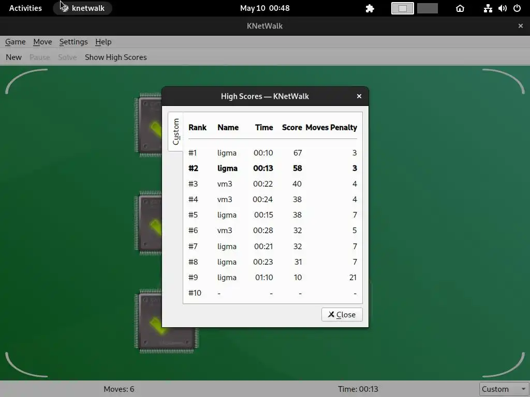The image size is (530, 397).
Task: Click the middle computer chip tile on board
Action: pyautogui.click(x=149, y=223)
